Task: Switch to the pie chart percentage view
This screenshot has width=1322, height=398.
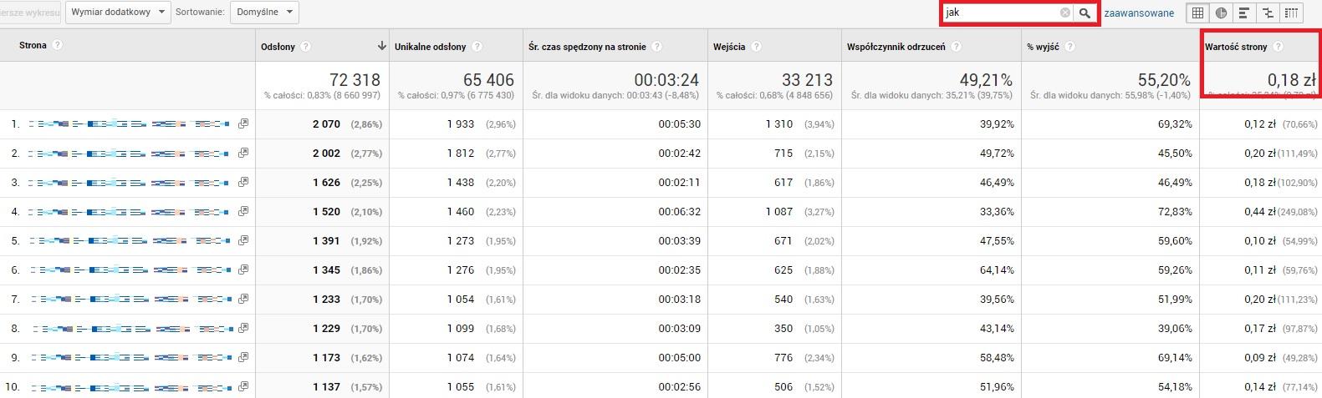Action: (1221, 13)
